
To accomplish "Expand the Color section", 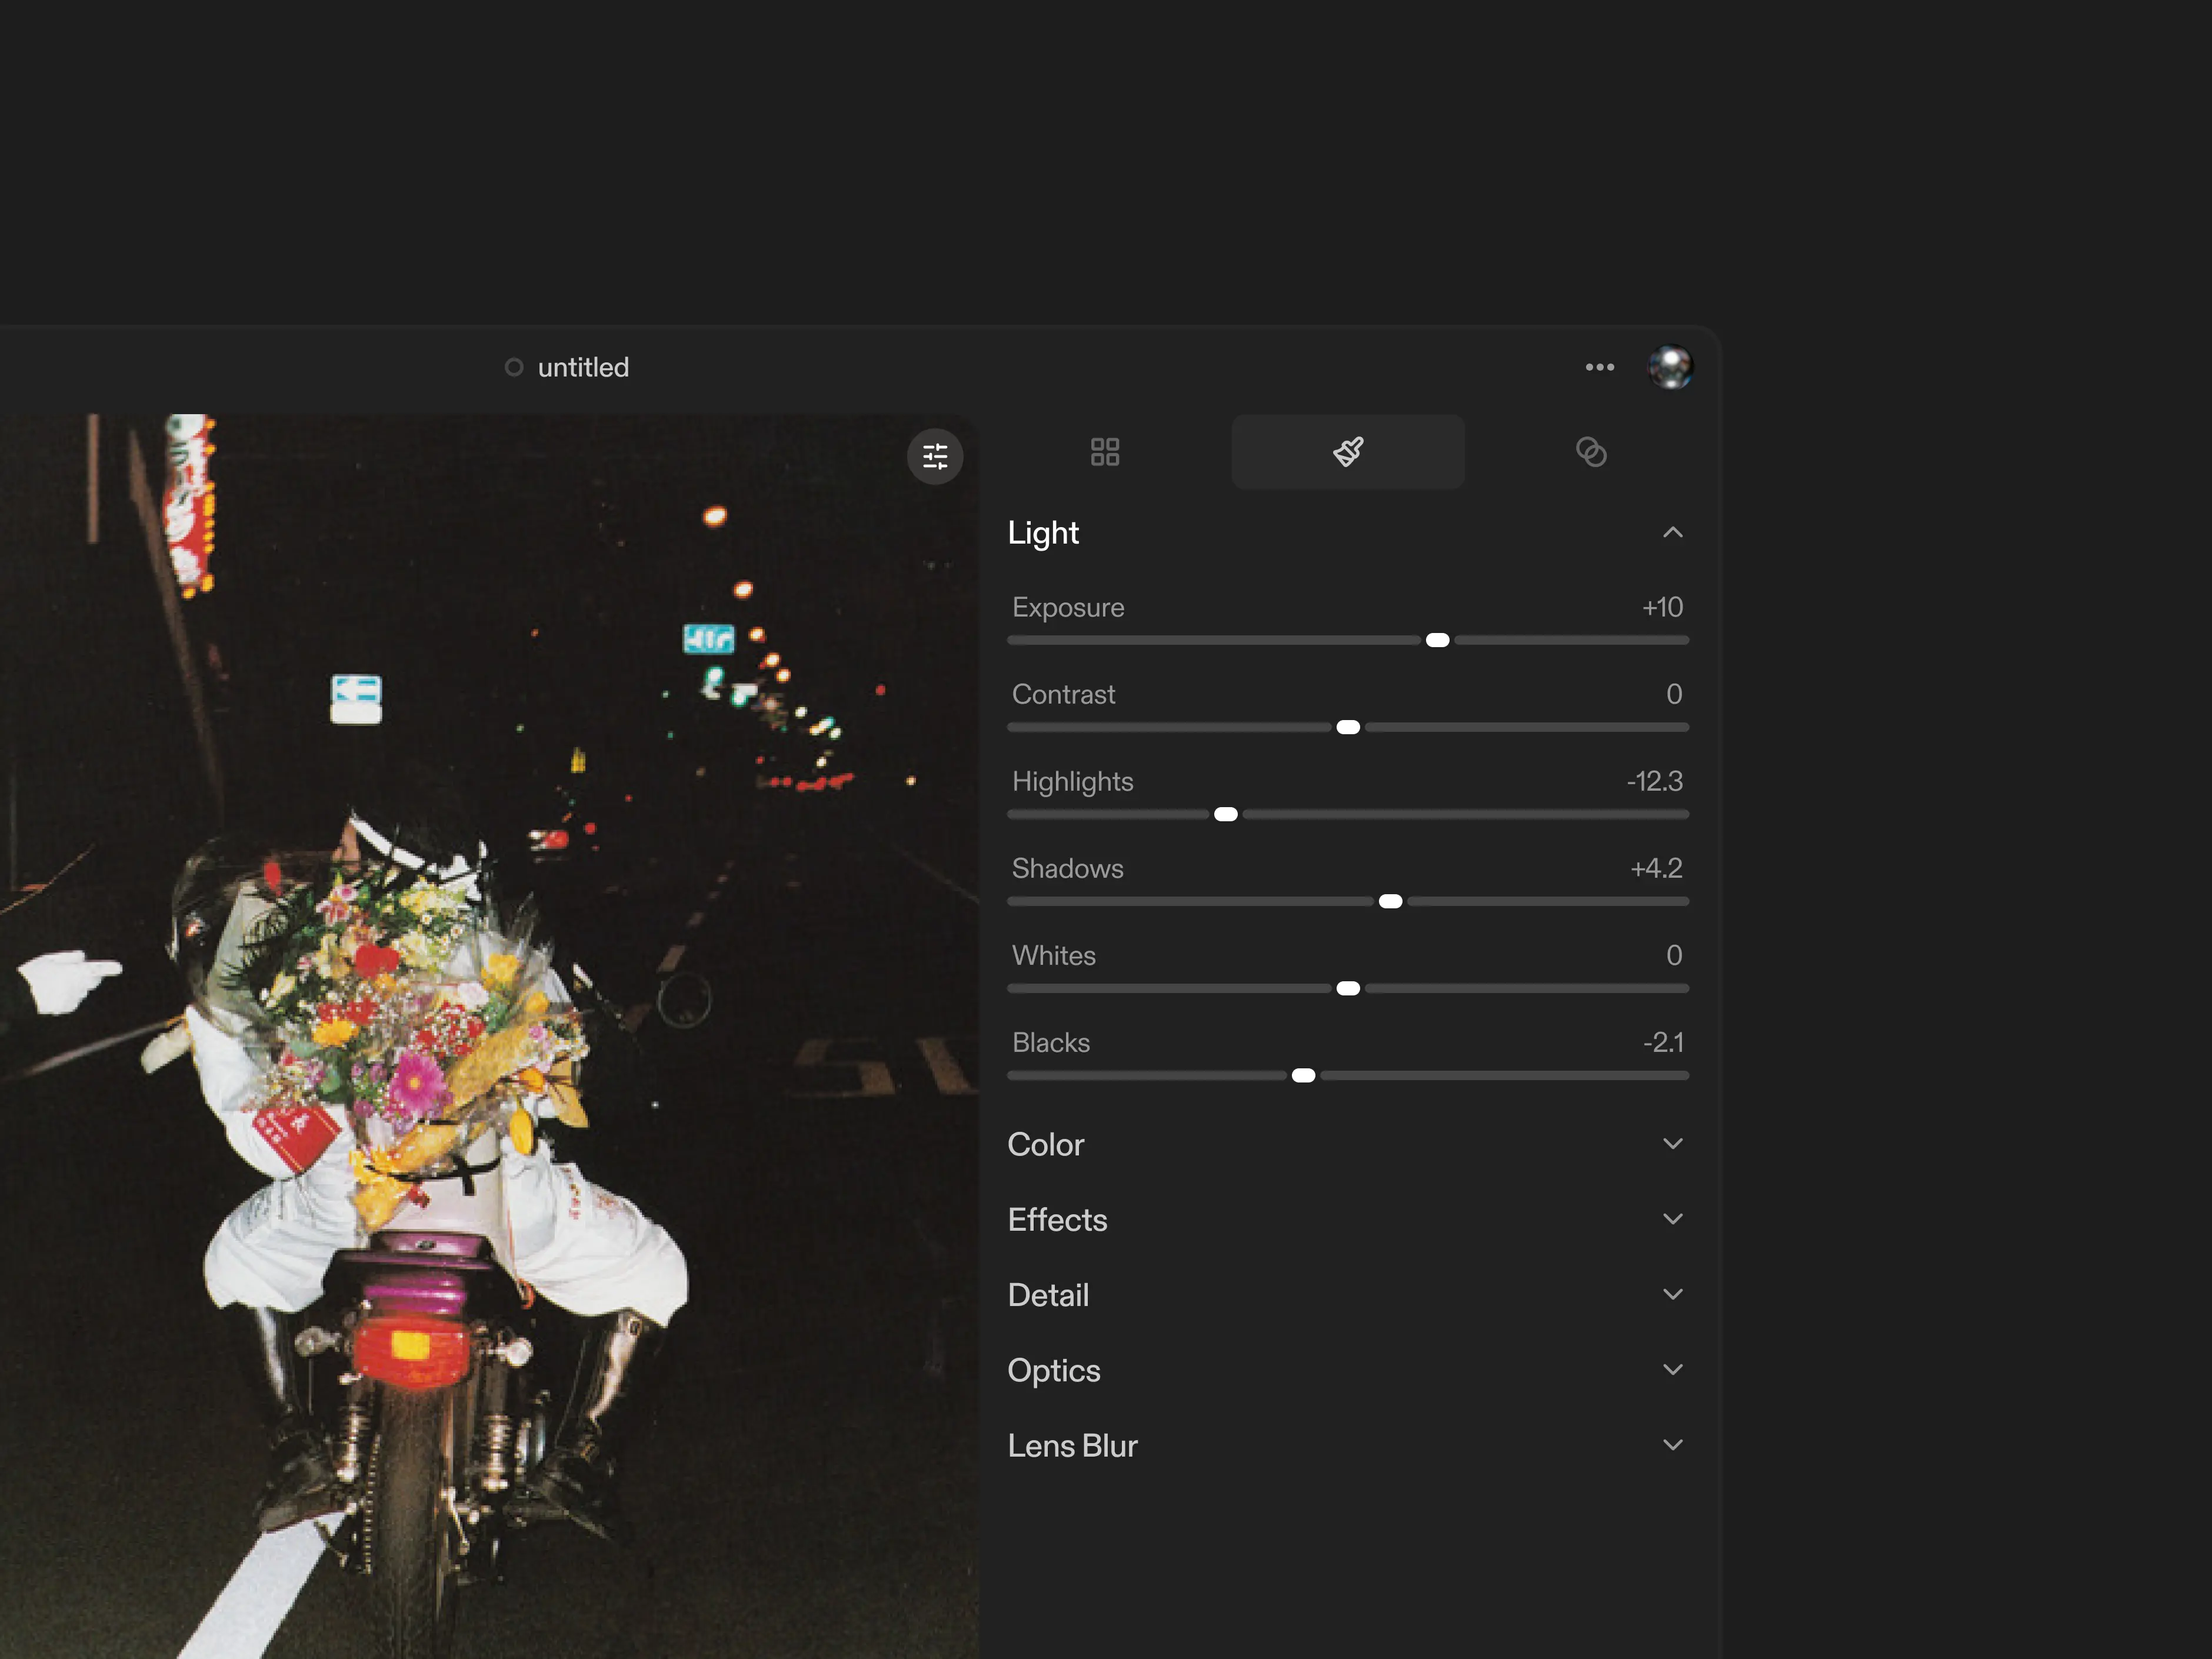I will pos(1672,1143).
